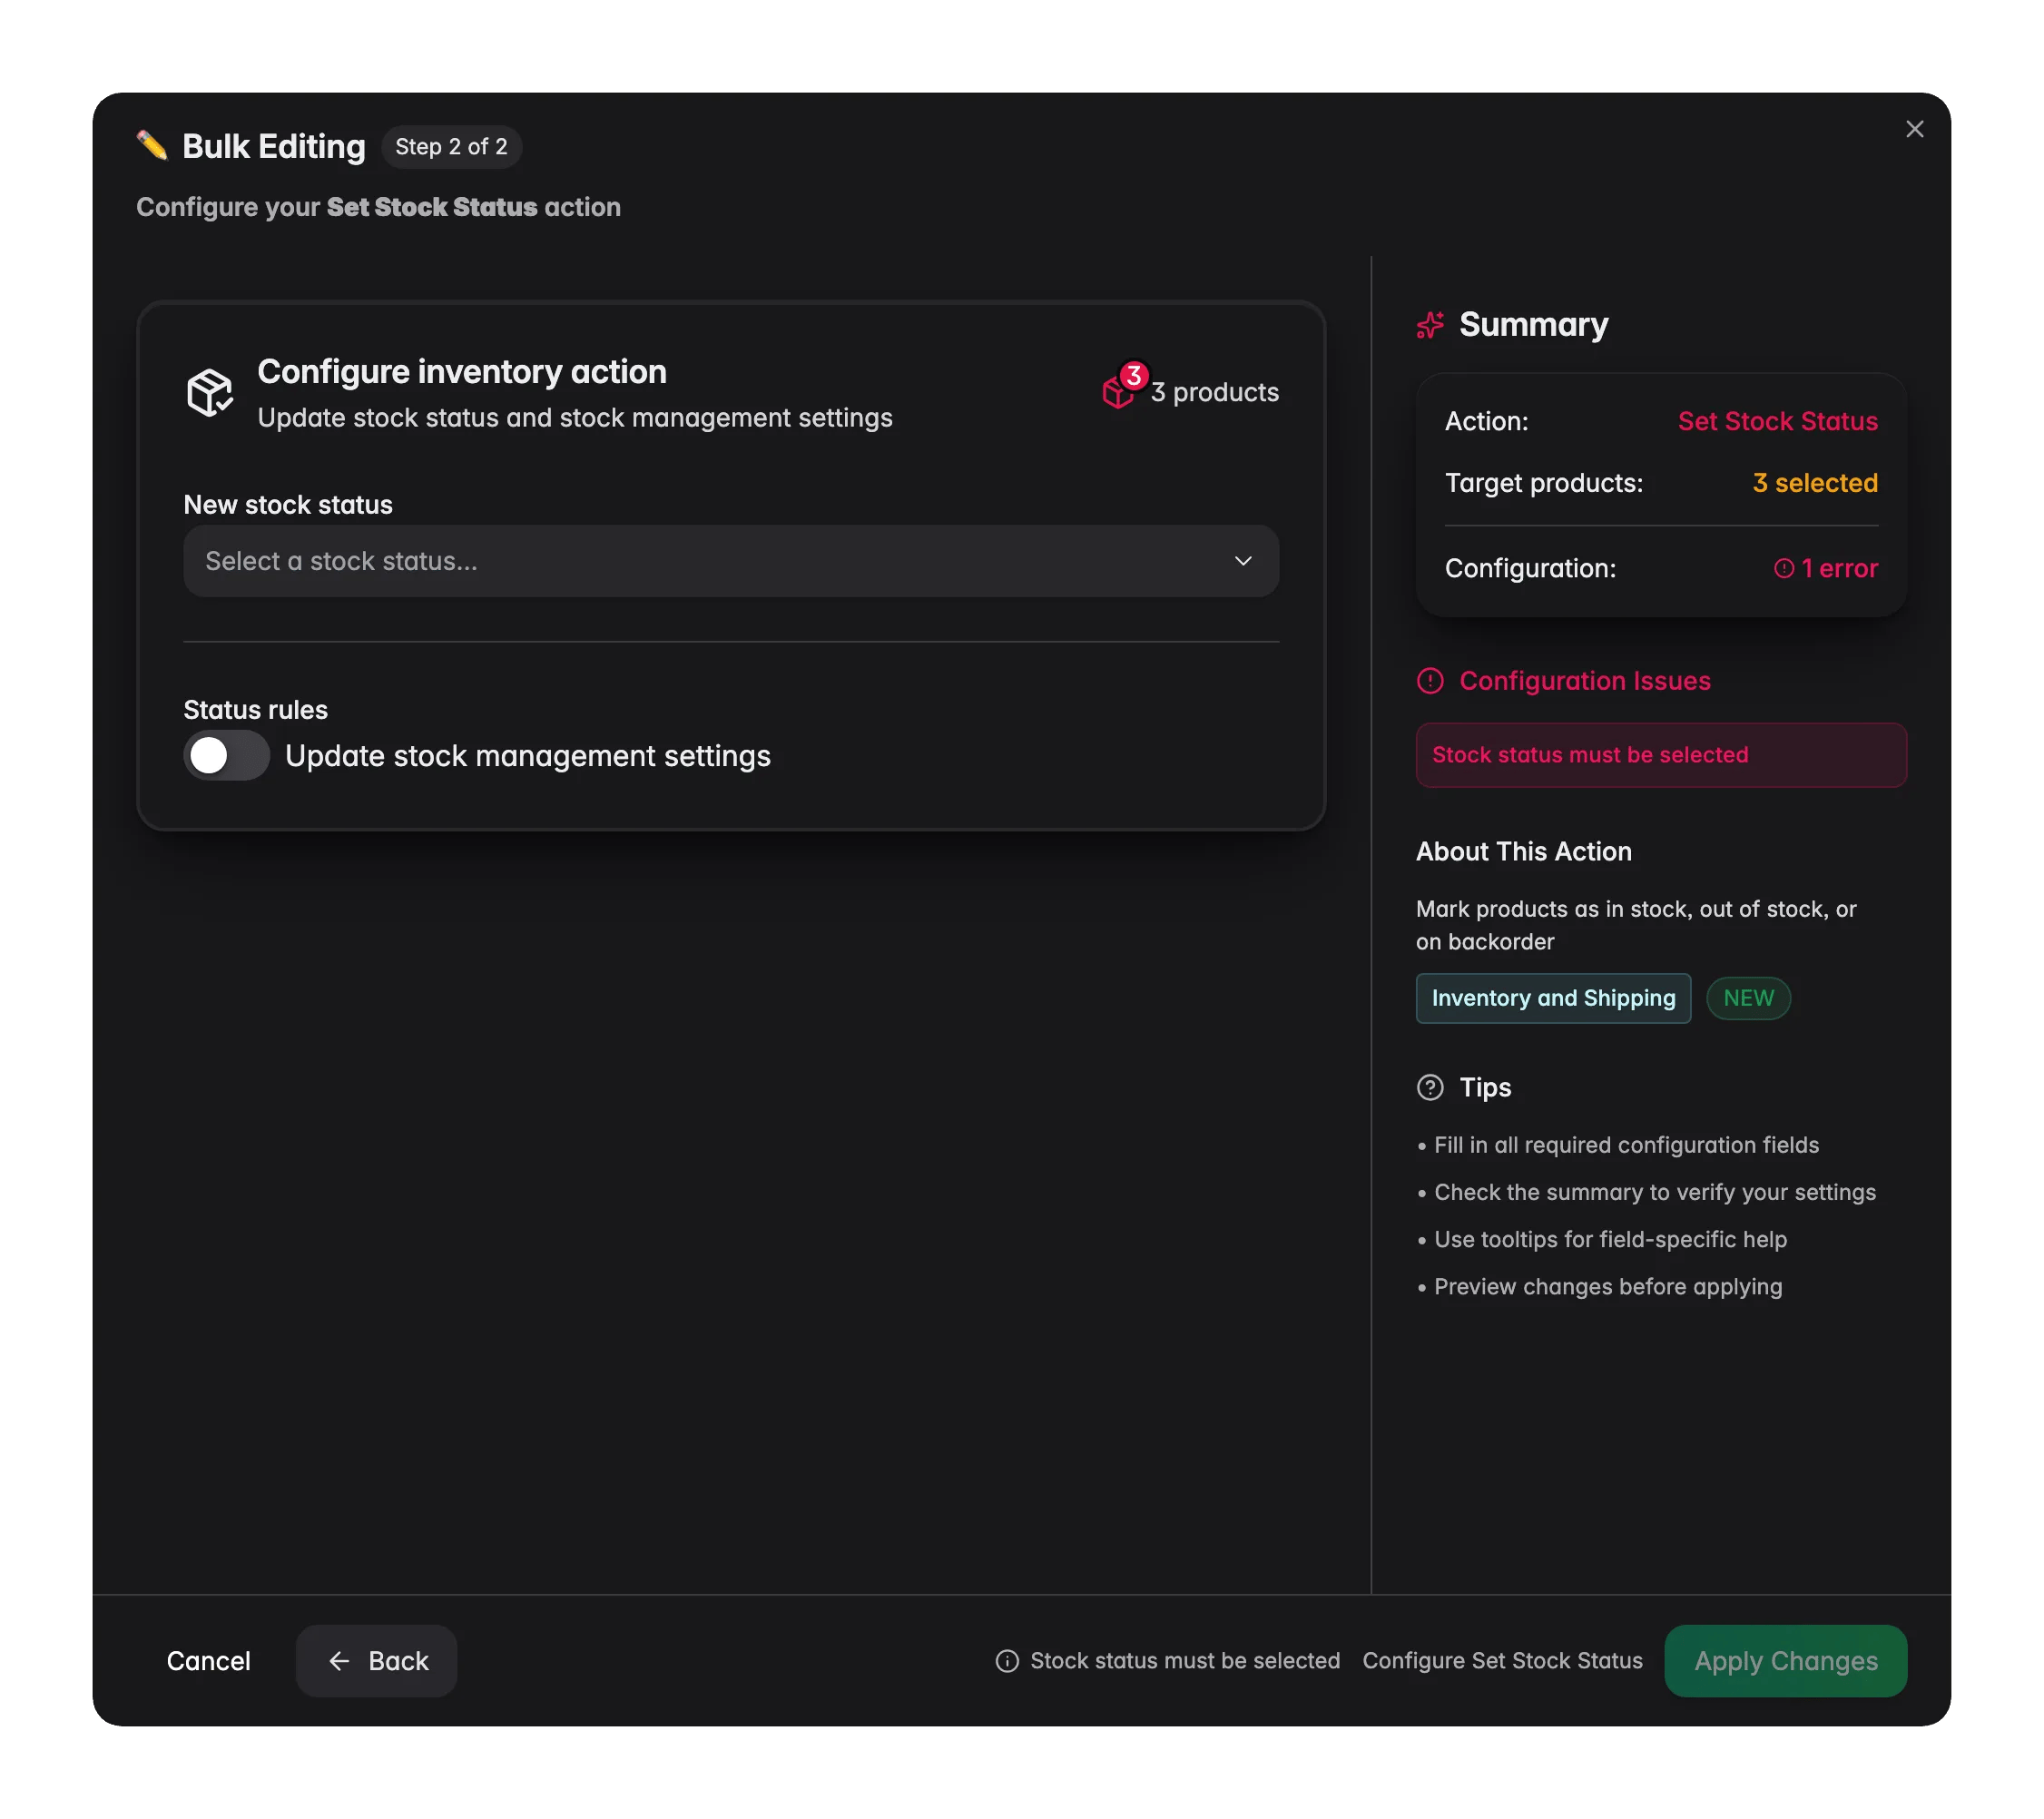Image resolution: width=2044 pixels, height=1819 pixels.
Task: Click the Summary sparkle icon
Action: [x=1431, y=325]
